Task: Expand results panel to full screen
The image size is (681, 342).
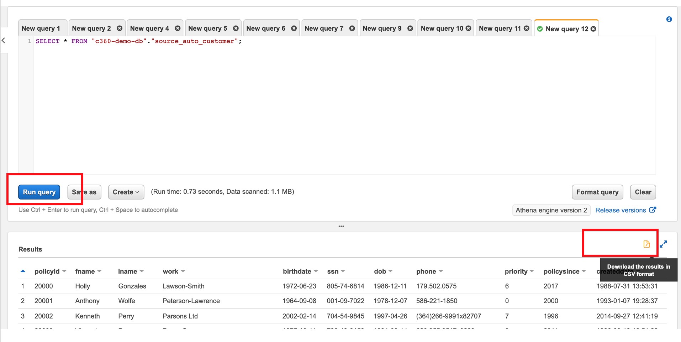Action: [x=663, y=244]
